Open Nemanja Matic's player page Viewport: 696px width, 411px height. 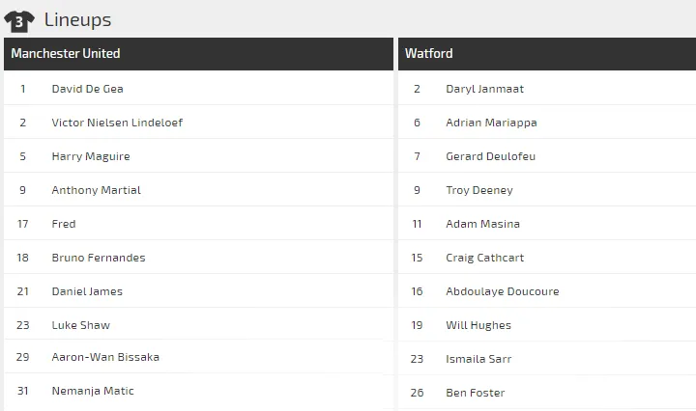(x=93, y=391)
